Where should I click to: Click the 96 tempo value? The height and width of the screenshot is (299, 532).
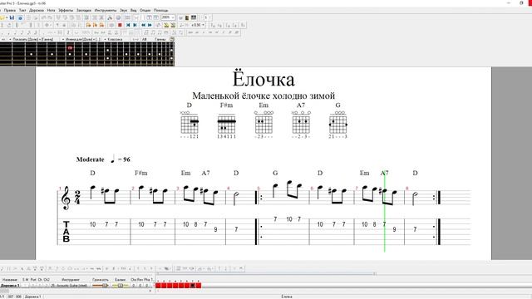(x=126, y=159)
